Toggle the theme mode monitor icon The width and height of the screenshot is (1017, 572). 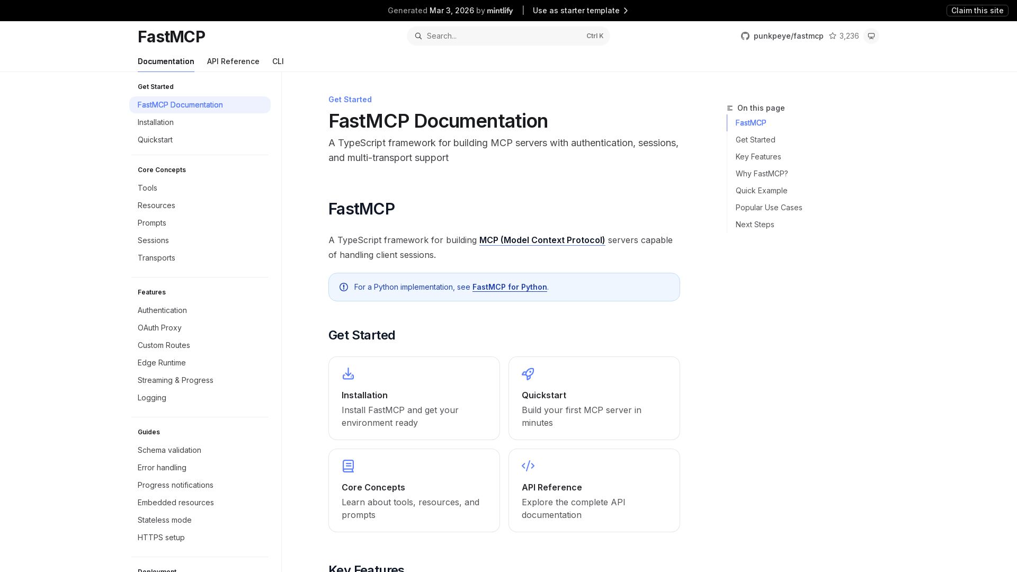pyautogui.click(x=871, y=36)
